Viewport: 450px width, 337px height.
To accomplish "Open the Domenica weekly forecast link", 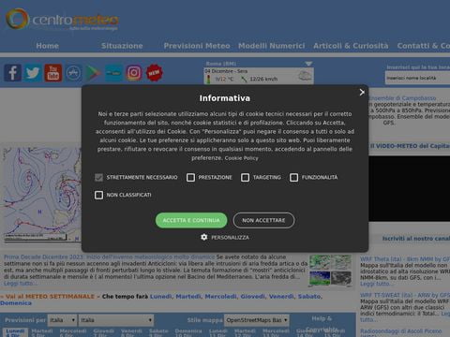I will point(16,303).
